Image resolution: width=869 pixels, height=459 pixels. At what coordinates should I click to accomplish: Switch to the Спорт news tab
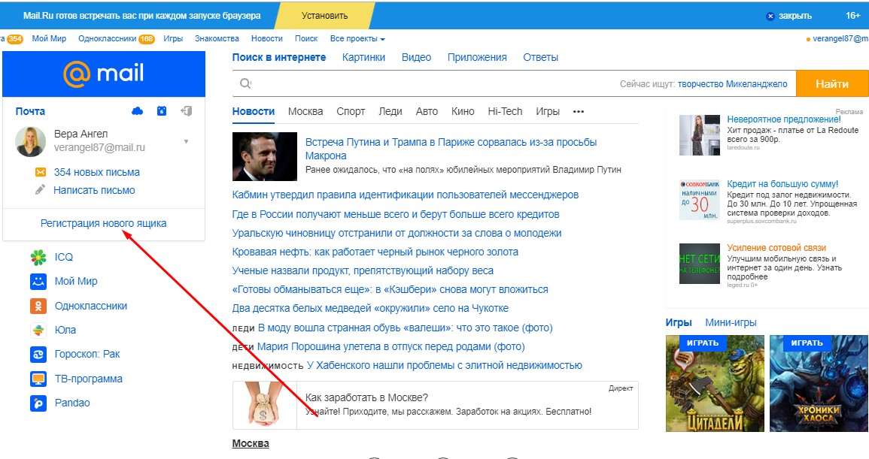[x=351, y=111]
